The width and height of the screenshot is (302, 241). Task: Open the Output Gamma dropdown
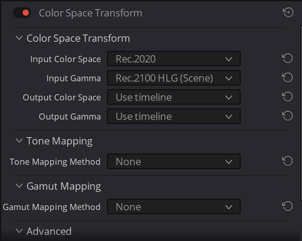coord(174,116)
